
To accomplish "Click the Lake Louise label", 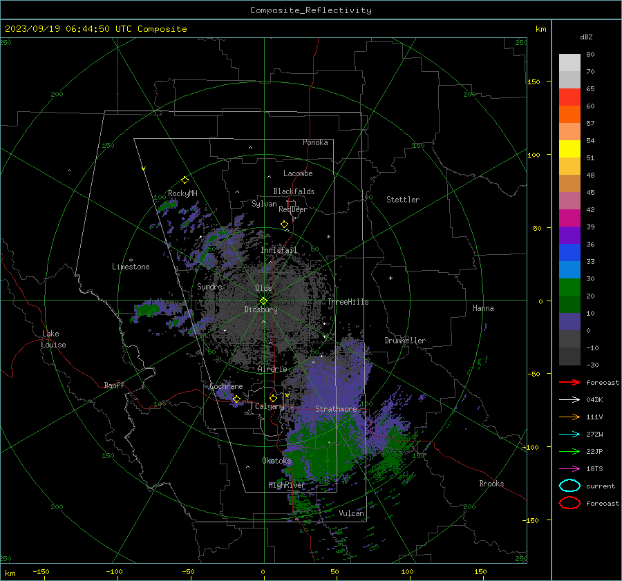I will (53, 339).
